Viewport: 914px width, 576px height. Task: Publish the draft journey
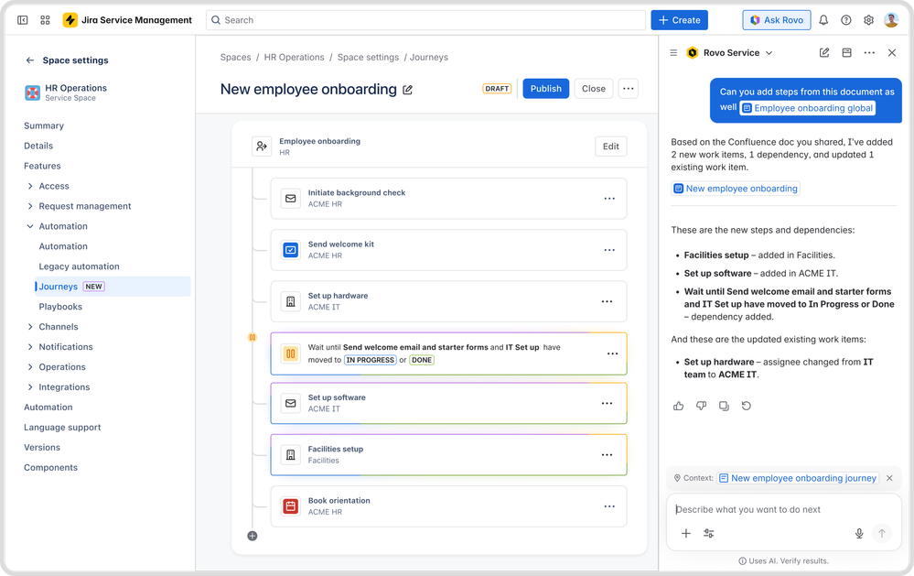click(x=545, y=89)
